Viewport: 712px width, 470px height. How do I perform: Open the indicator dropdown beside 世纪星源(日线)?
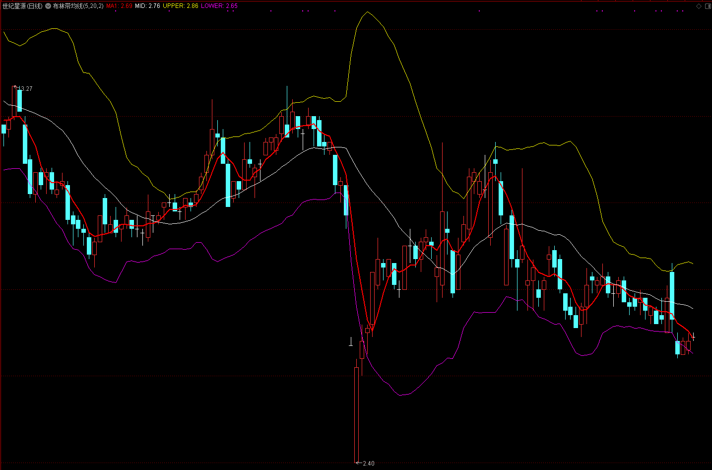tap(48, 6)
